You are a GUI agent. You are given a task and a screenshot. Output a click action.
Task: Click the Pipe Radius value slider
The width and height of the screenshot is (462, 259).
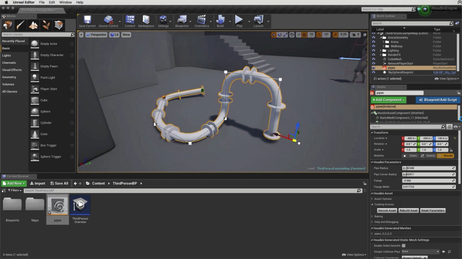coord(429,168)
